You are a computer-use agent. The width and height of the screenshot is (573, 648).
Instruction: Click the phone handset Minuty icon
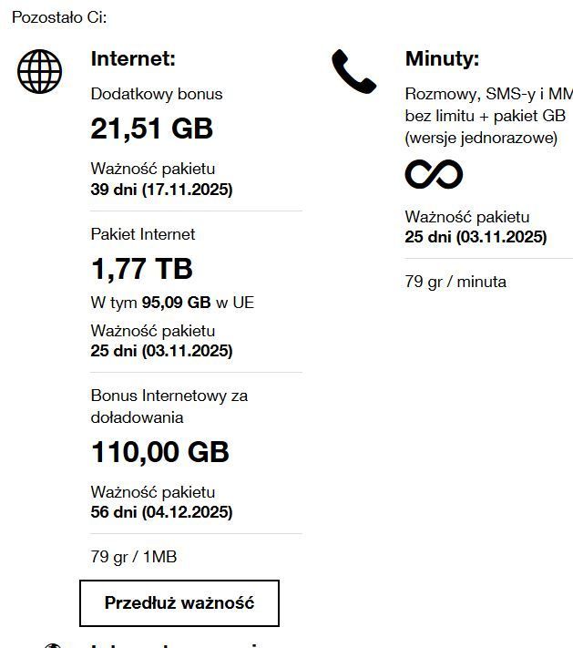(353, 71)
